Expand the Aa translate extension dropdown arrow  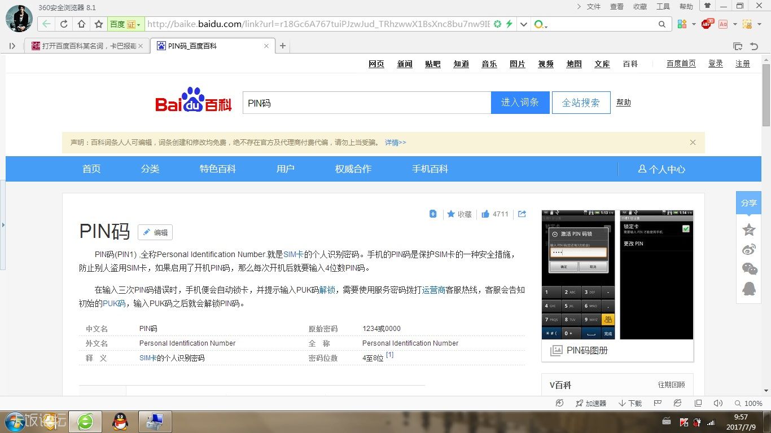[x=735, y=24]
